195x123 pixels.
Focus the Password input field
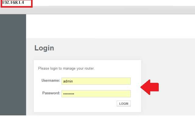point(96,93)
